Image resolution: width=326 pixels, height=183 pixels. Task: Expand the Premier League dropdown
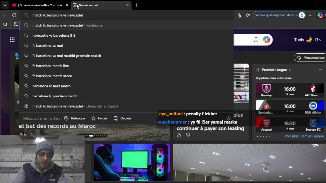pos(290,70)
